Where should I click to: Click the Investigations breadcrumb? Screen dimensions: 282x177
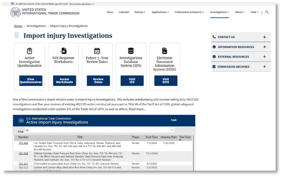pyautogui.click(x=36, y=26)
